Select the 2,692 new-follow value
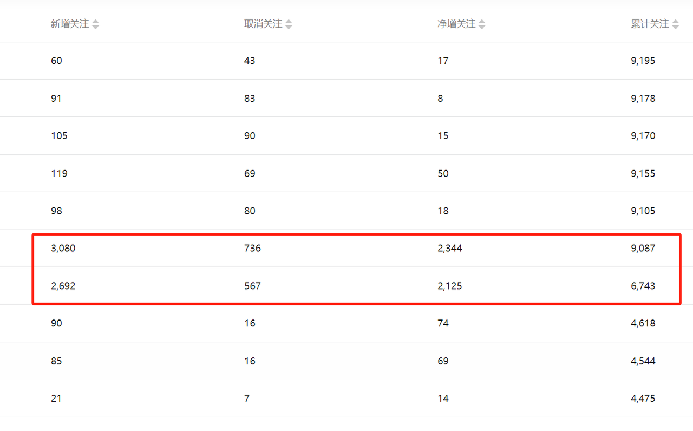 point(63,286)
